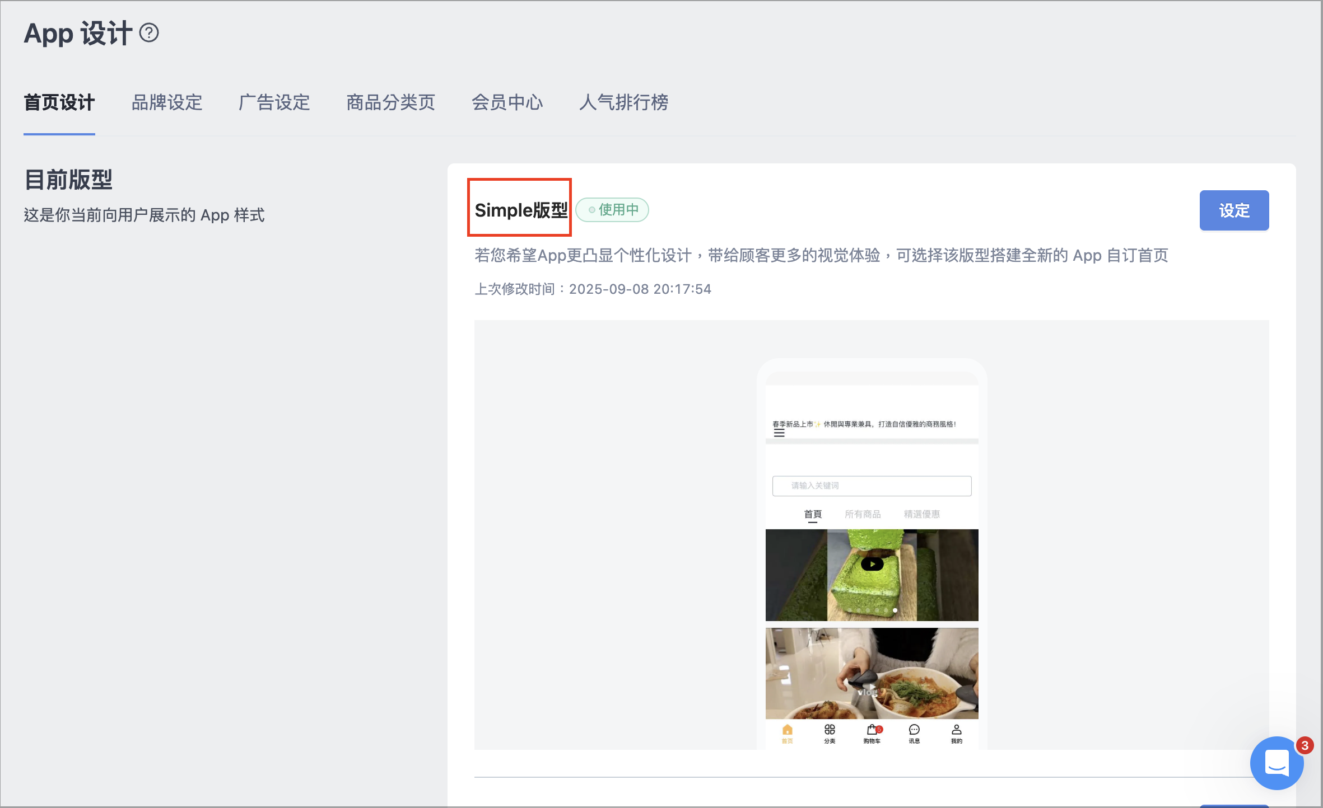This screenshot has width=1323, height=808.
Task: Play the matcha cake video
Action: tap(872, 564)
